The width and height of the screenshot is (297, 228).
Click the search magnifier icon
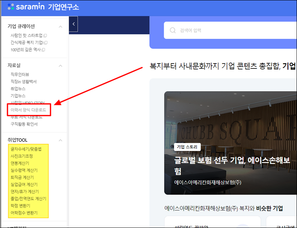(173, 30)
